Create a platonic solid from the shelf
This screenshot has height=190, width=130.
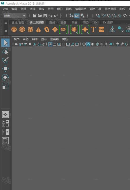(x=74, y=29)
